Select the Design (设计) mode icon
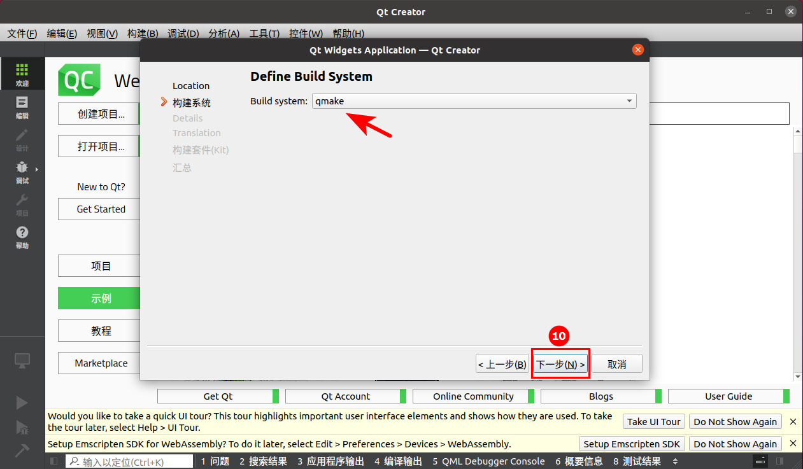 click(22, 139)
